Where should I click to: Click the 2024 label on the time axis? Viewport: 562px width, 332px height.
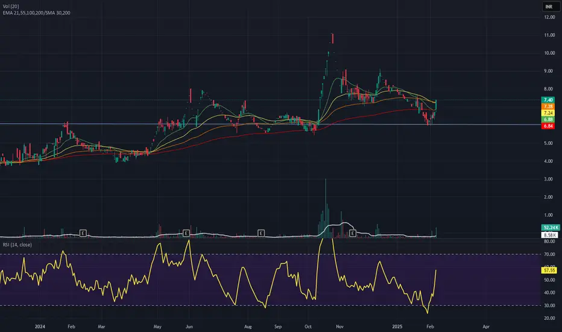40,327
